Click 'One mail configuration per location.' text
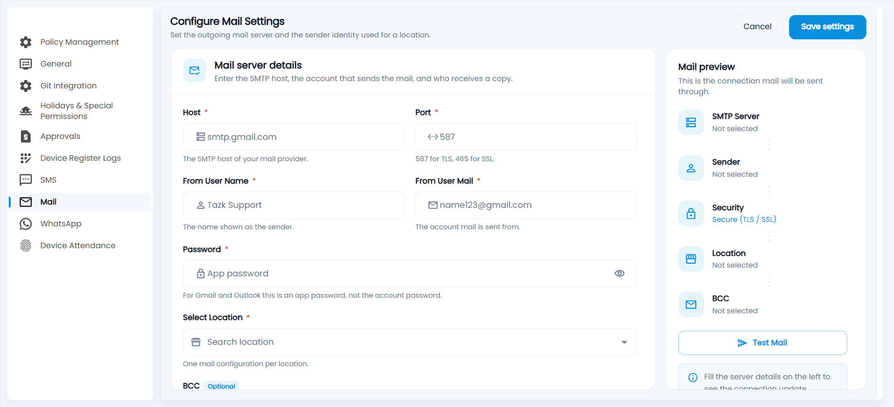The image size is (894, 407). click(245, 364)
